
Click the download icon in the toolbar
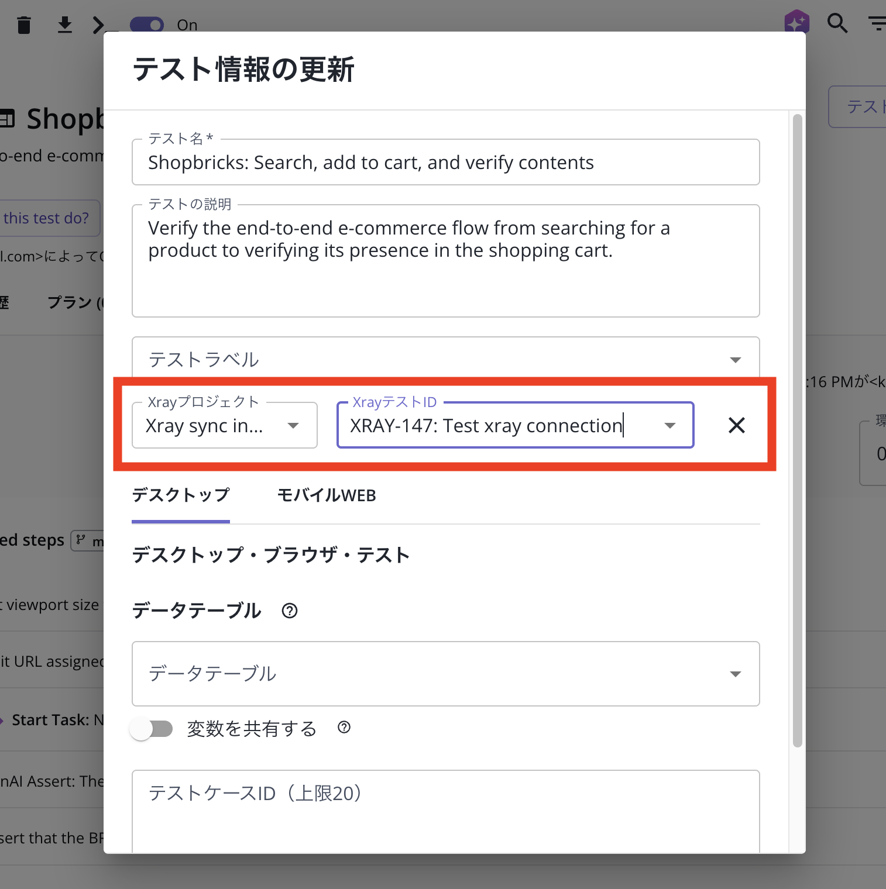65,25
